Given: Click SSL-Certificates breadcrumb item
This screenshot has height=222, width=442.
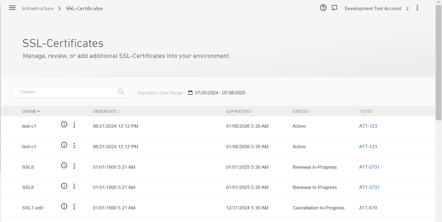Looking at the screenshot, I should (x=84, y=8).
